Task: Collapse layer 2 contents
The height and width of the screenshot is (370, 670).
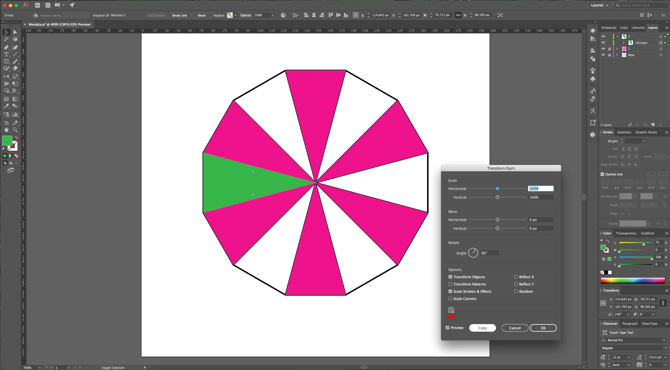Action: pyautogui.click(x=617, y=37)
